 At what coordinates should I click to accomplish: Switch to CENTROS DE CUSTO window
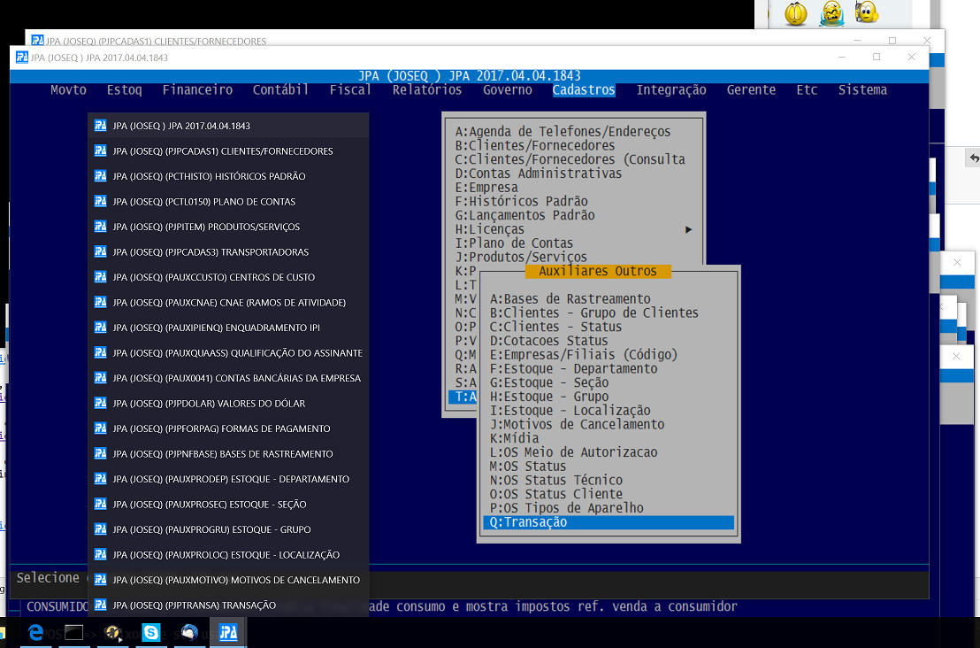(x=228, y=277)
